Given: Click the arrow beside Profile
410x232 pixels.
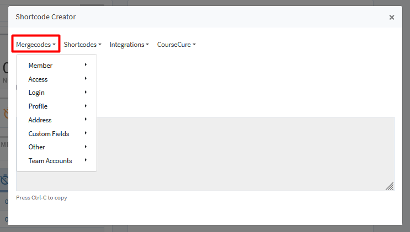Looking at the screenshot, I should [86, 106].
